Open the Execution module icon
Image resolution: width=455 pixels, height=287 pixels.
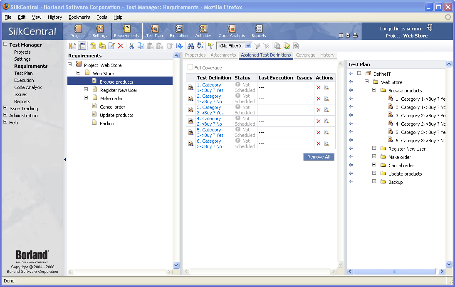pyautogui.click(x=179, y=31)
